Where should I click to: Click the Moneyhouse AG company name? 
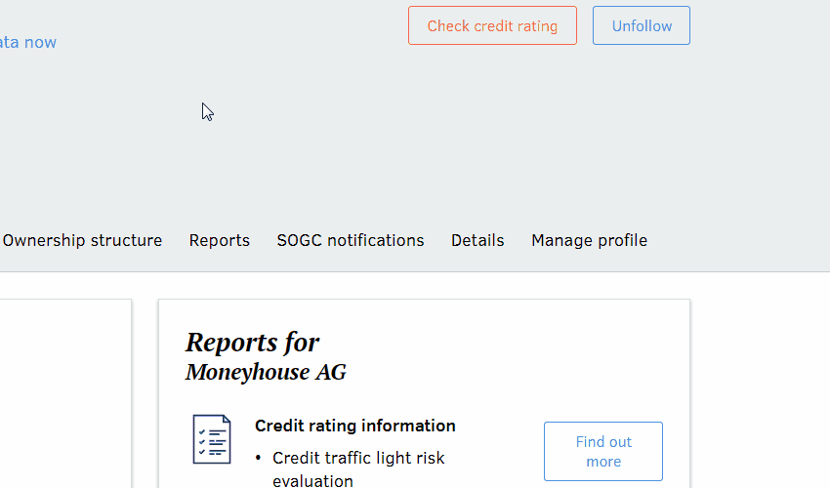266,372
